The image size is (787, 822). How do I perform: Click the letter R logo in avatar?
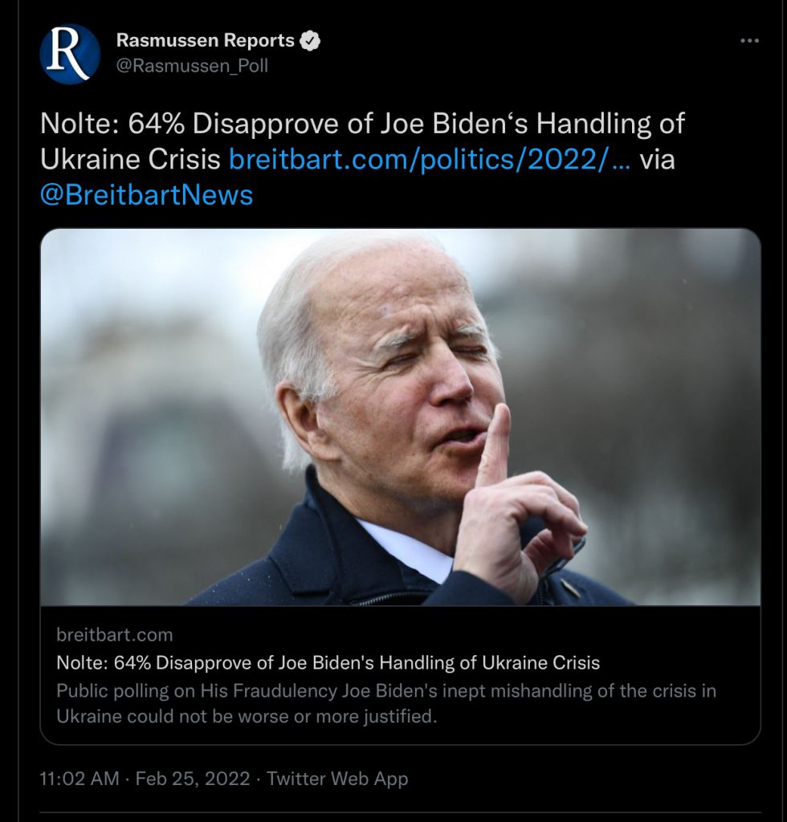point(68,53)
